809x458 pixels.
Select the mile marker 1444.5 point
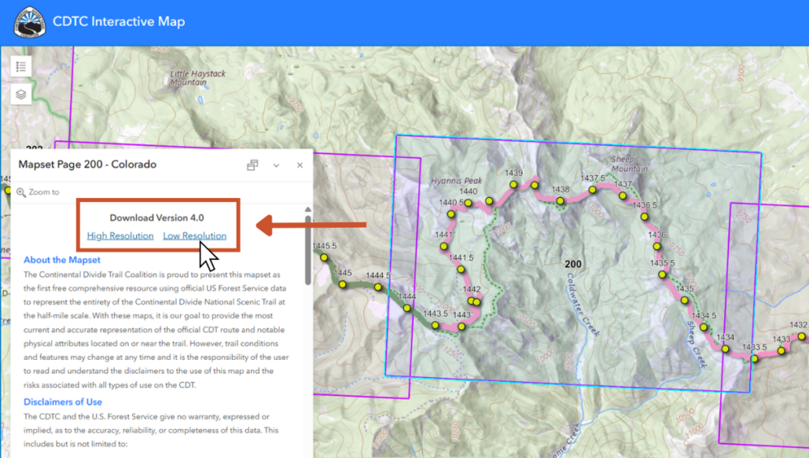(378, 287)
